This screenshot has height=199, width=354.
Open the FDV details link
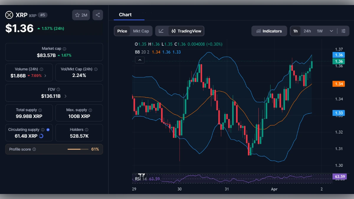(65, 96)
